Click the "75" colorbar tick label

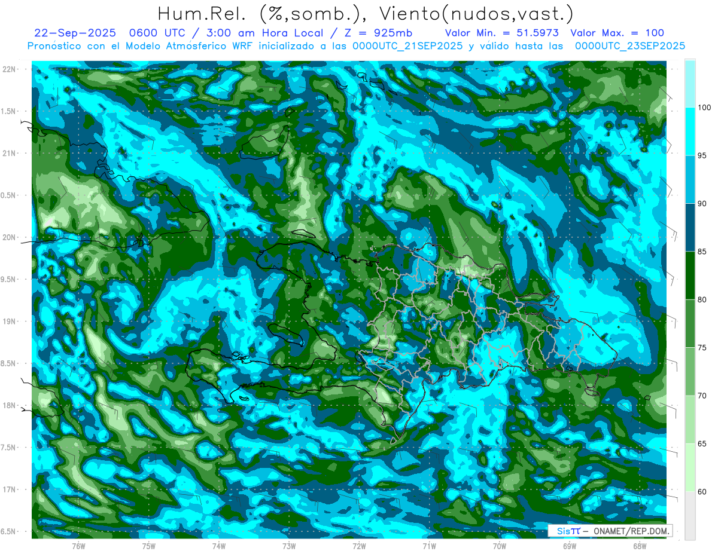click(704, 348)
